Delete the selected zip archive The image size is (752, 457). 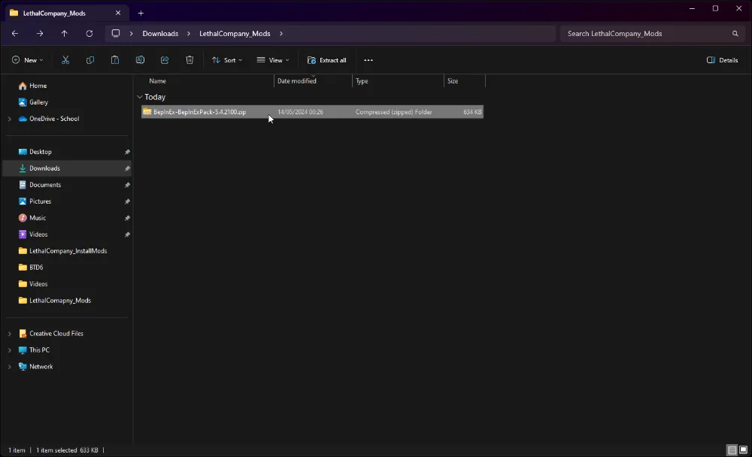pos(190,60)
